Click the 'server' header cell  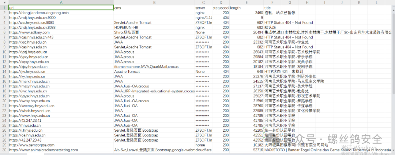(203, 8)
